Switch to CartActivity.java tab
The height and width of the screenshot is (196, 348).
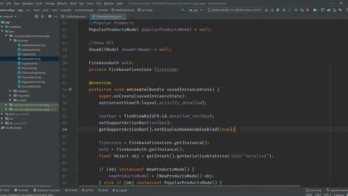tap(73, 16)
